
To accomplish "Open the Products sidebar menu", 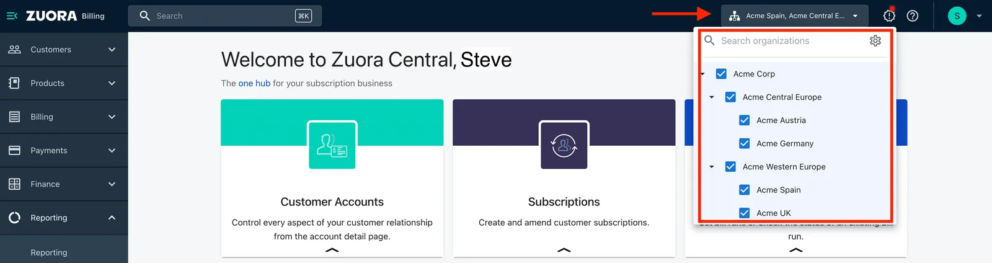I will click(64, 83).
